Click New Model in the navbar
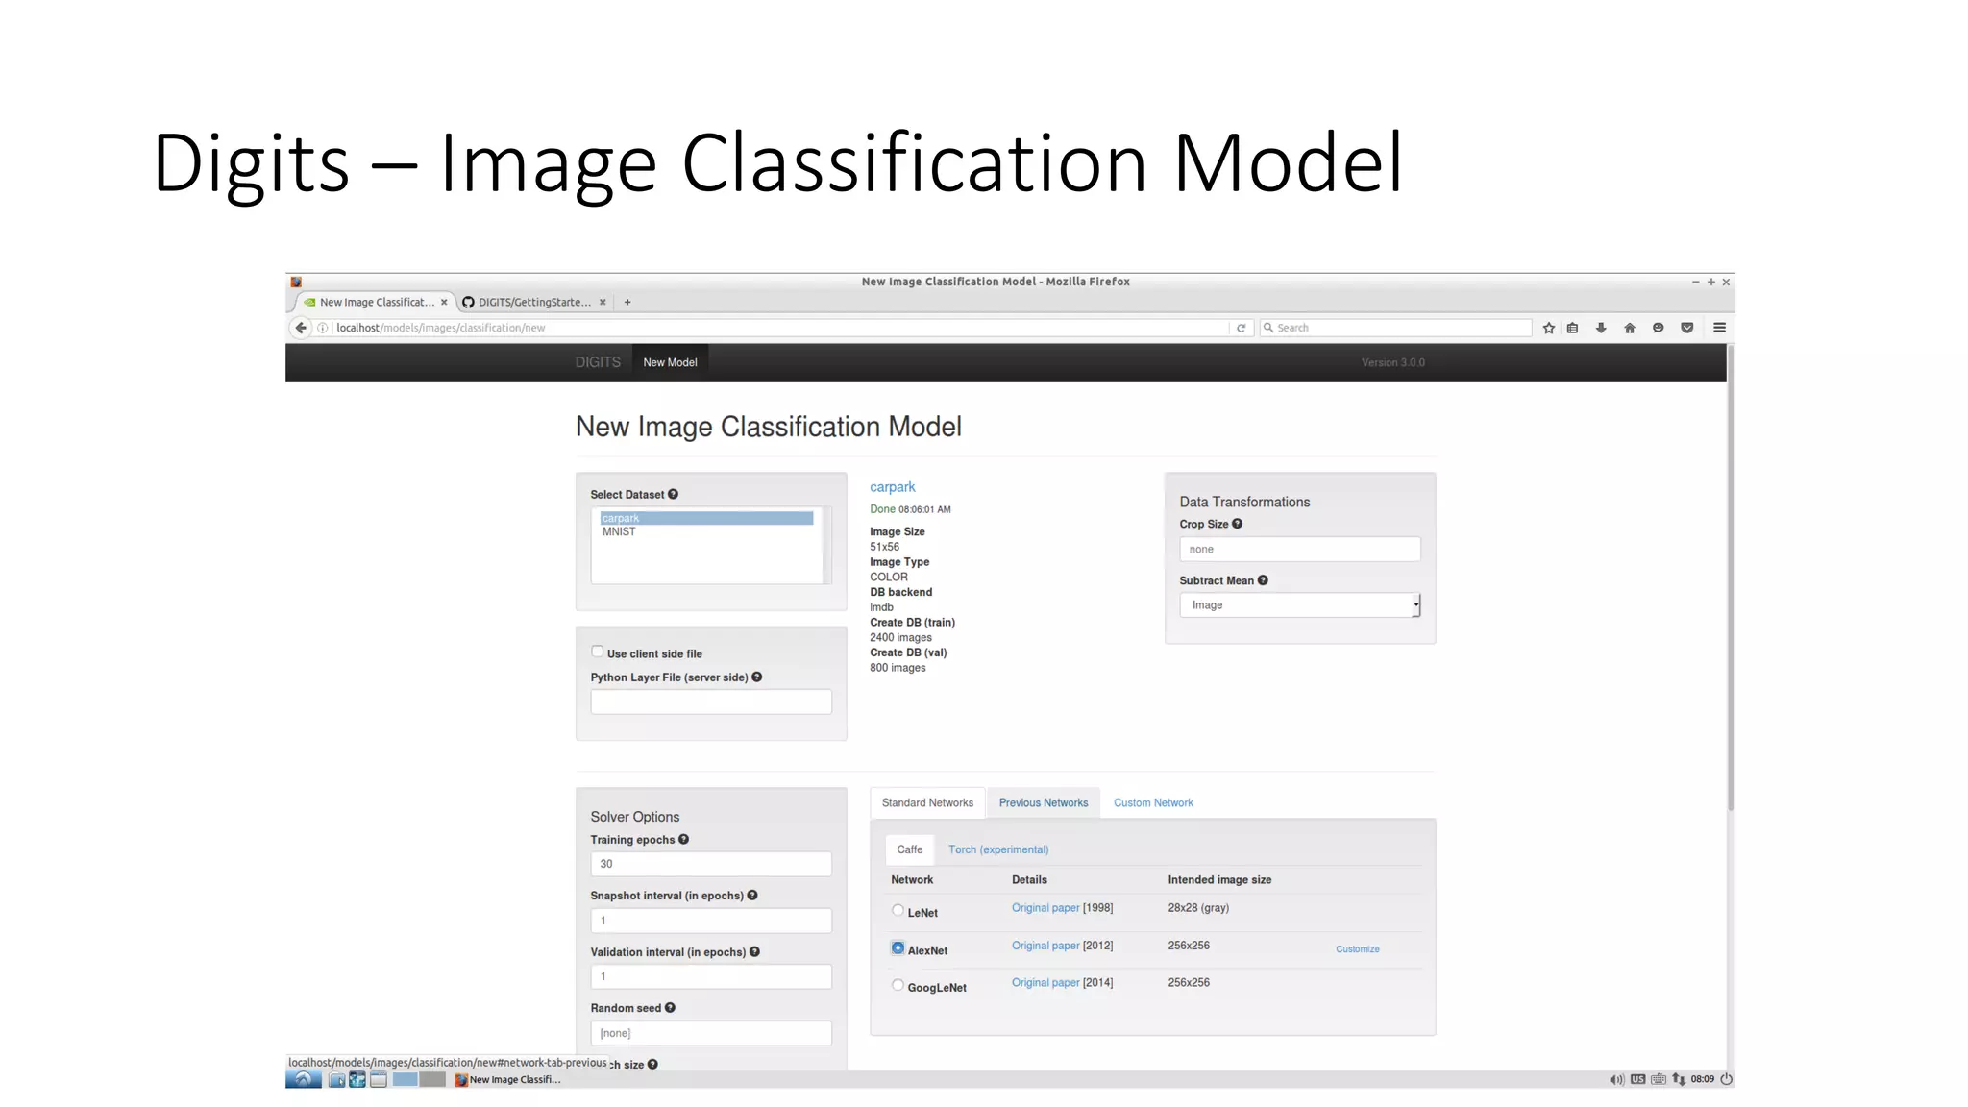The height and width of the screenshot is (1107, 1968). pos(670,362)
